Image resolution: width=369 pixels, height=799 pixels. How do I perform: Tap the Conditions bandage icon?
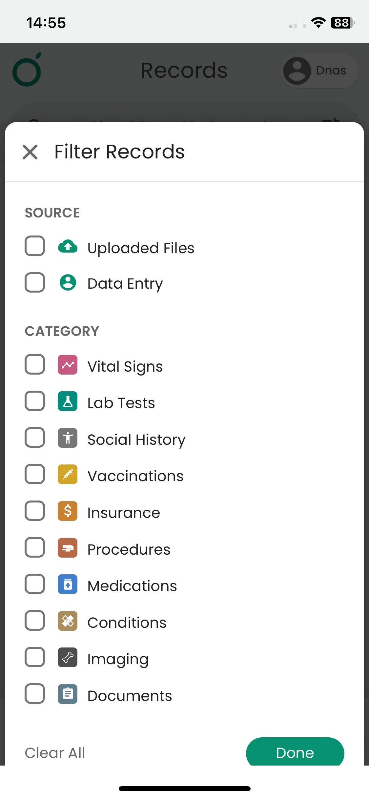click(68, 621)
